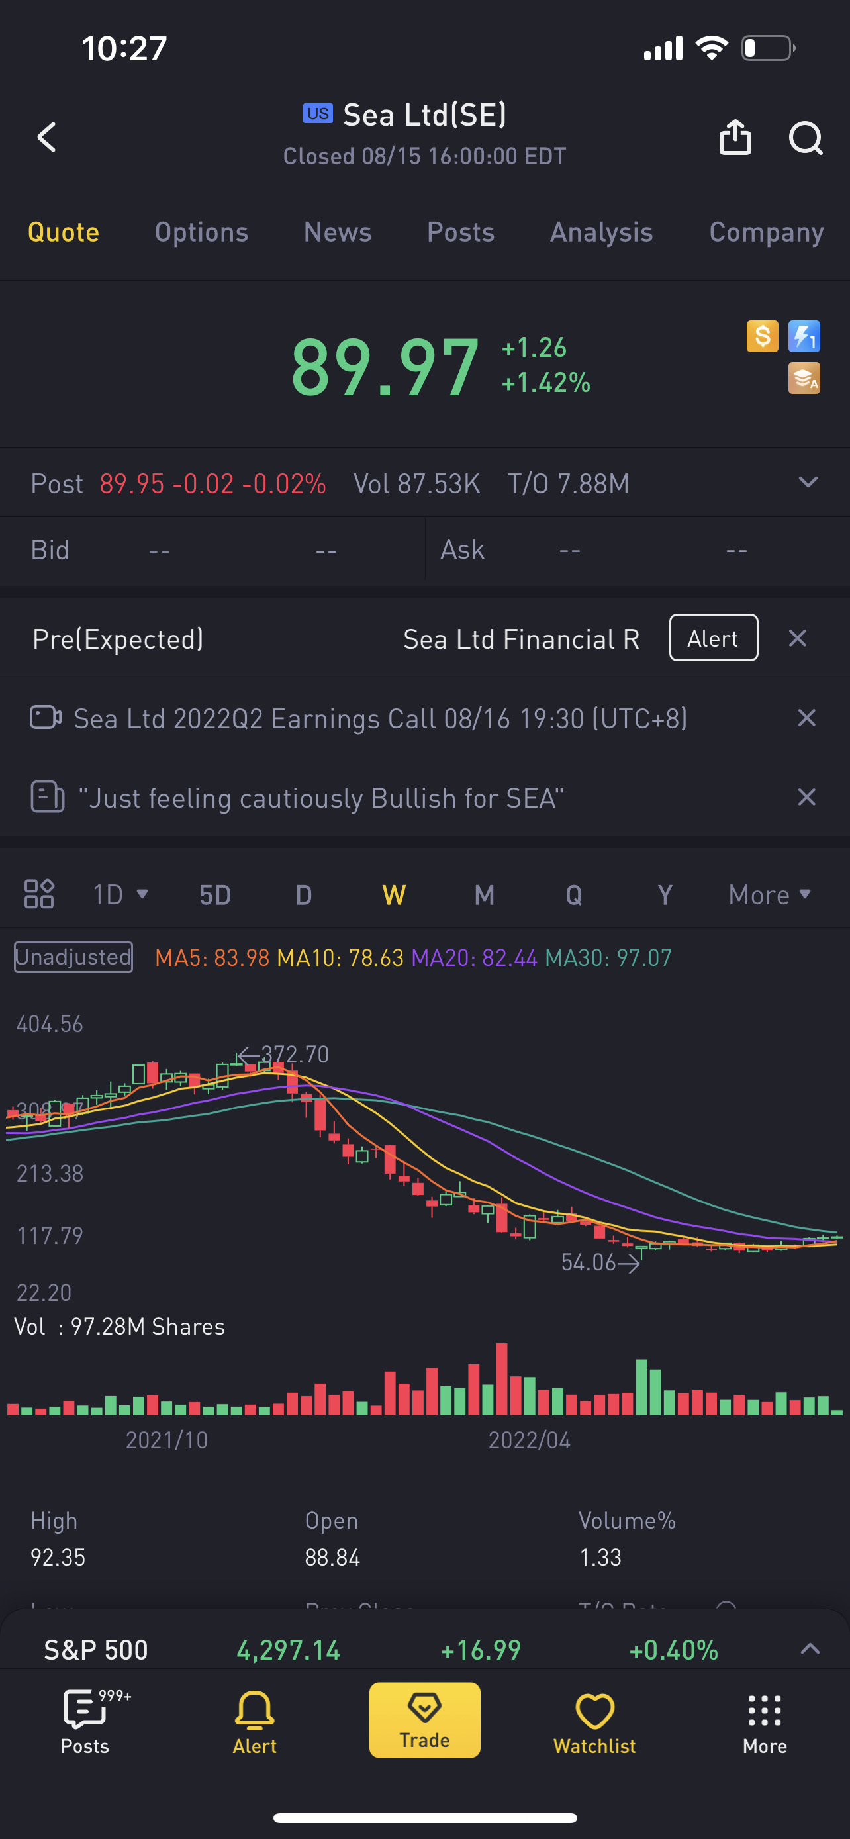The image size is (850, 1839).
Task: Toggle the Unadjusted price setting
Action: tap(73, 957)
